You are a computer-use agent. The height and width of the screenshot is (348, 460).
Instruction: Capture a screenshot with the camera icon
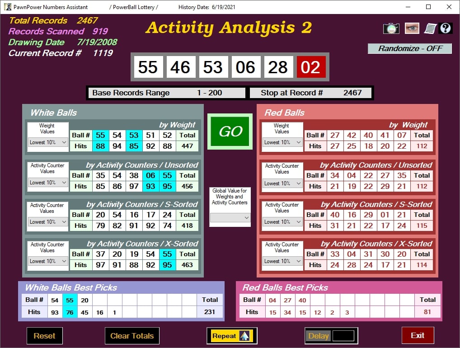click(x=391, y=28)
